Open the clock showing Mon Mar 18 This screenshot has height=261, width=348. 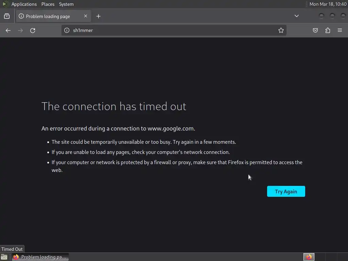[328, 4]
